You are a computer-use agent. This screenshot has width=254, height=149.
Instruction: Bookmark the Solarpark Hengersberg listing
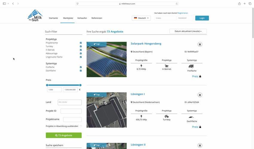tap(200, 44)
